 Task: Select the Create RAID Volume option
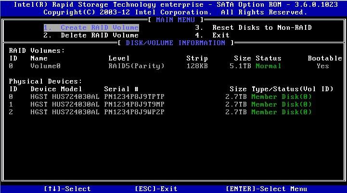tap(91, 27)
